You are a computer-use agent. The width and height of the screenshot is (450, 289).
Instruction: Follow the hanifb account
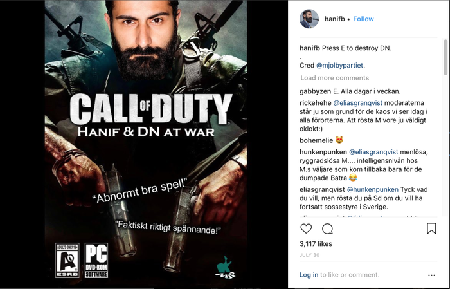pos(363,19)
